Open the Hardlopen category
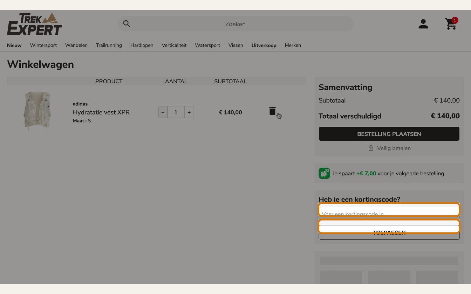 [x=142, y=45]
